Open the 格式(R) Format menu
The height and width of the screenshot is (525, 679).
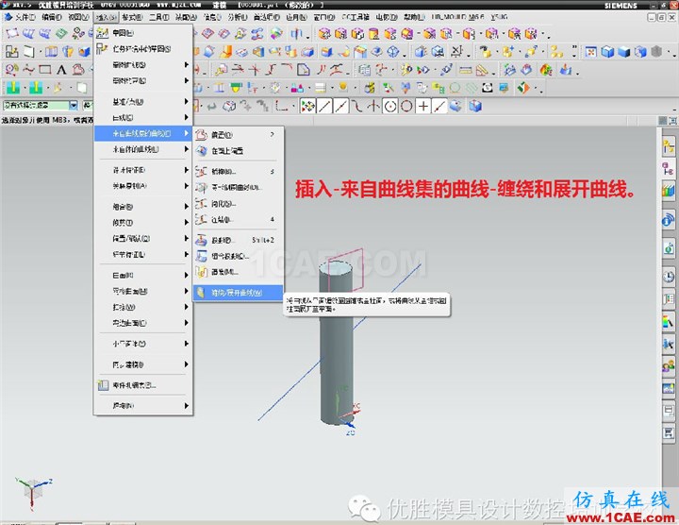pos(132,17)
